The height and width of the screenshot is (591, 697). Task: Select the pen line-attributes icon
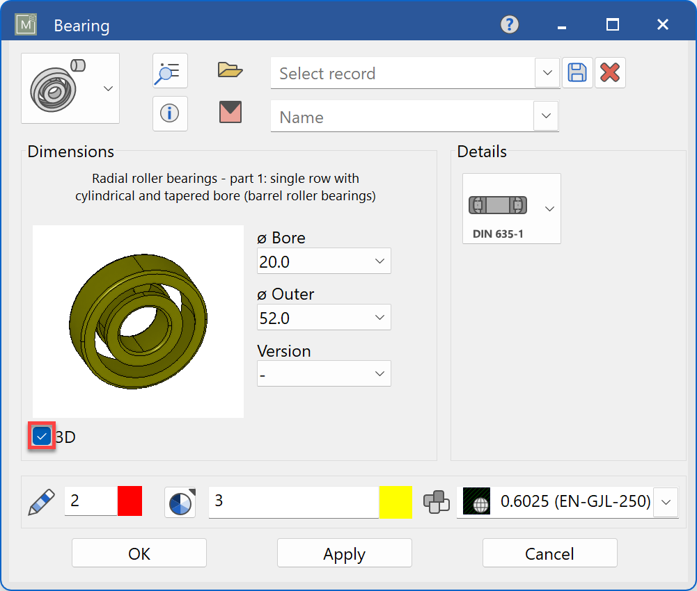click(42, 501)
